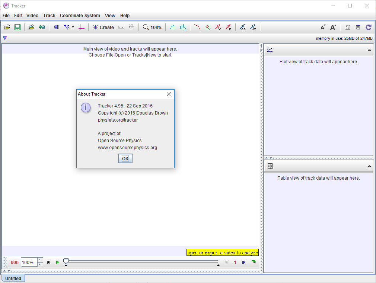Maximize the table view panel with its arrow
The height and width of the screenshot is (283, 376).
coord(369,166)
